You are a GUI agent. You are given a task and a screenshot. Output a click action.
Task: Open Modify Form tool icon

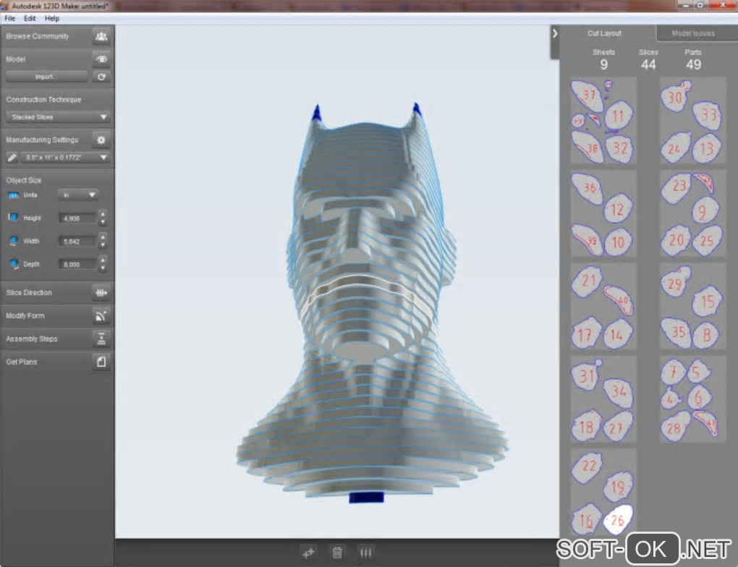101,316
